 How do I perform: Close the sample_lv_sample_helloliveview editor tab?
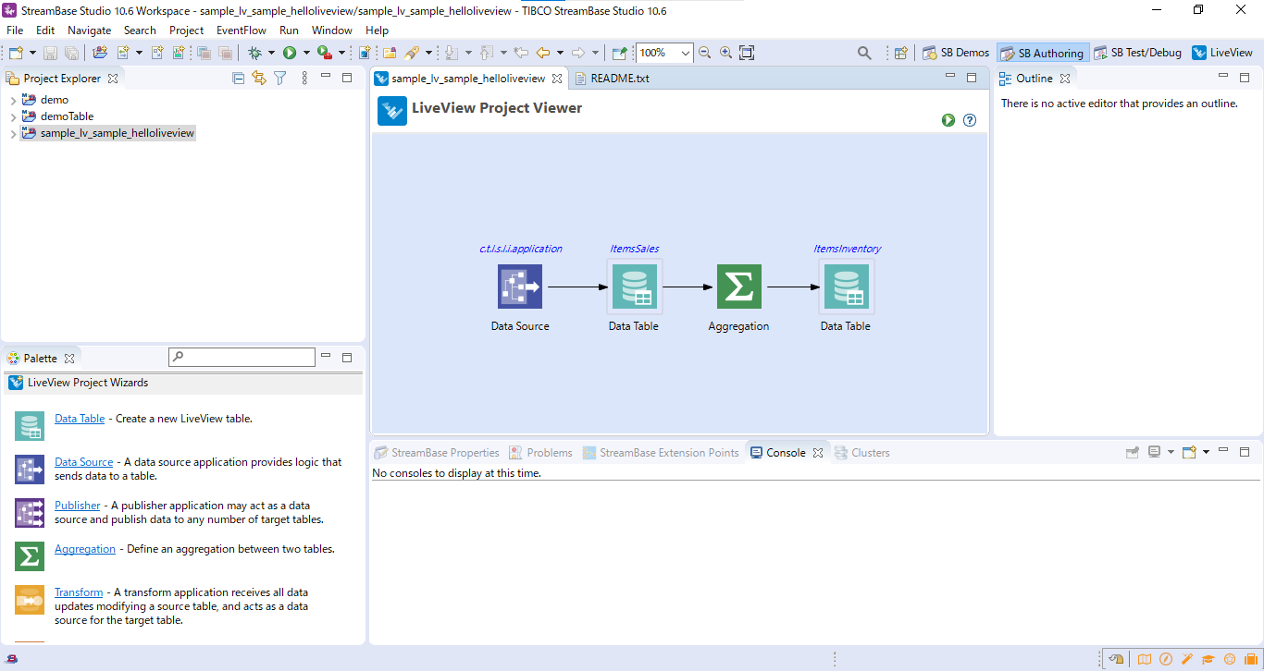click(x=557, y=79)
